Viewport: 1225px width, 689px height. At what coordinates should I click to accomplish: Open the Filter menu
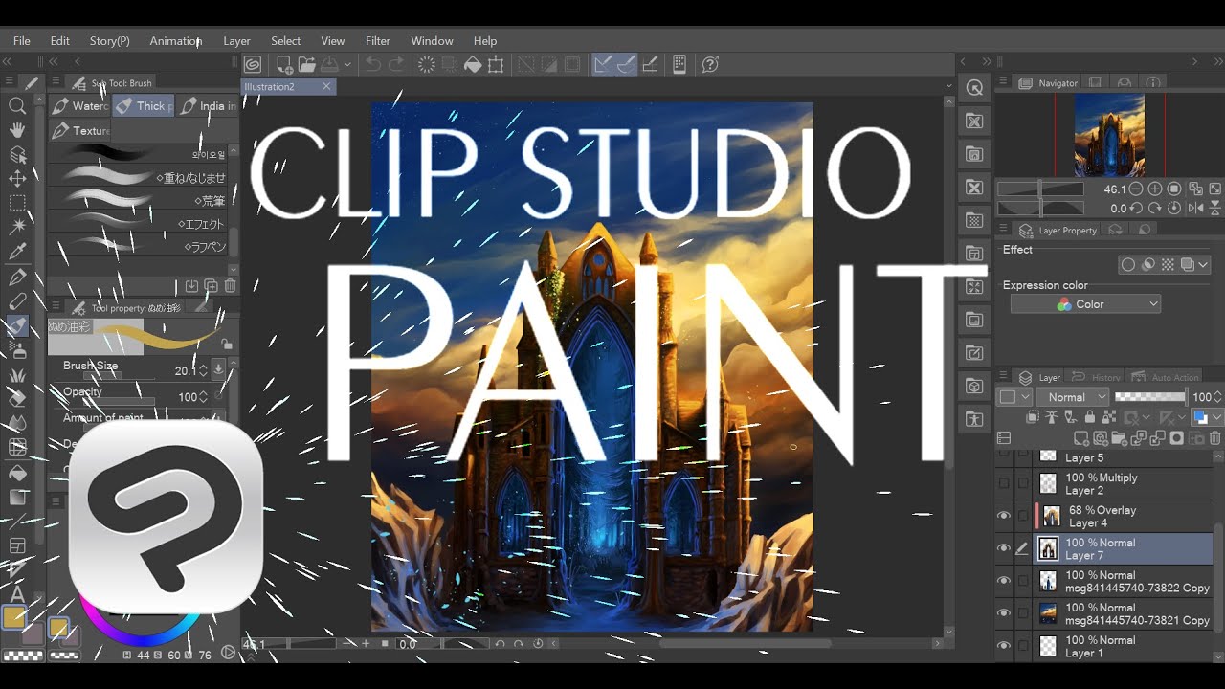[378, 41]
